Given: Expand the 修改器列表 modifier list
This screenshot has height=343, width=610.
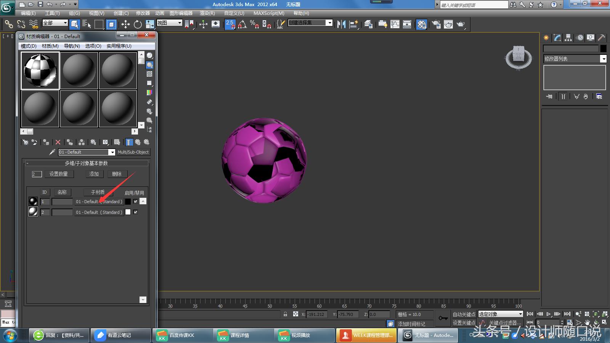Looking at the screenshot, I should (604, 59).
